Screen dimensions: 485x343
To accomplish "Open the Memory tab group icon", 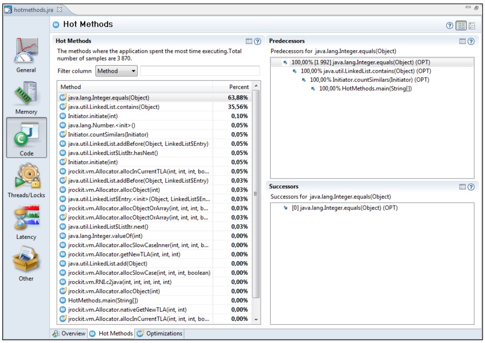I will [26, 98].
